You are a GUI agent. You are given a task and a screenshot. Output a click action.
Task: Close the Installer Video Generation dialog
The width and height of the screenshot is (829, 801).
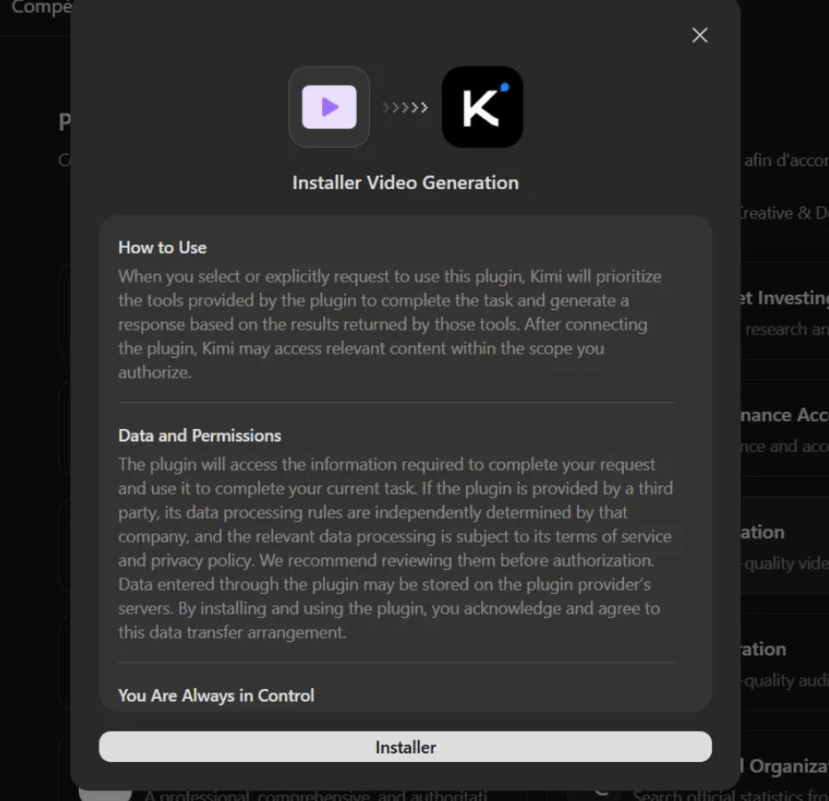699,36
